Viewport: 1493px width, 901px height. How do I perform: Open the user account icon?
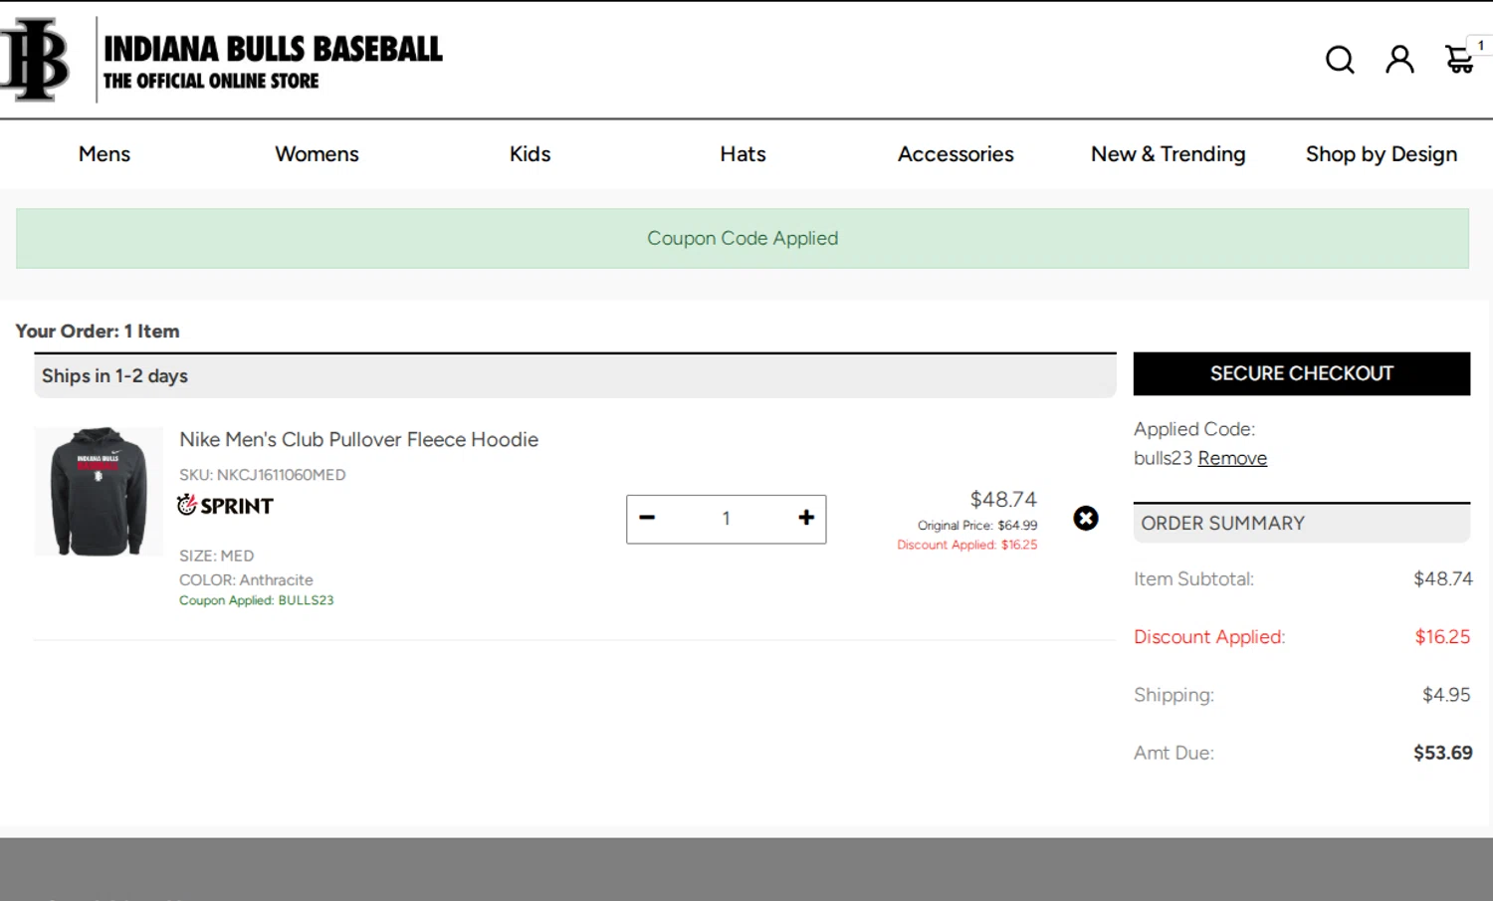coord(1399,60)
